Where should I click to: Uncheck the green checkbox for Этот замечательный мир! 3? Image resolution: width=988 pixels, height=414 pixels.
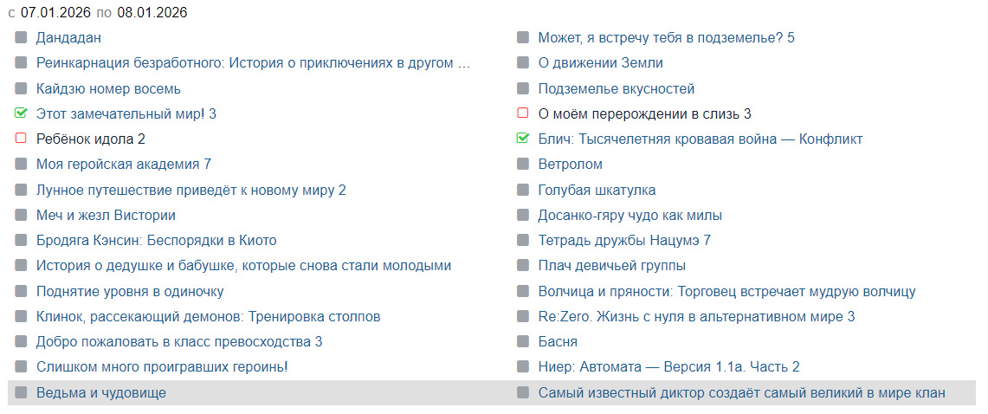coord(21,113)
